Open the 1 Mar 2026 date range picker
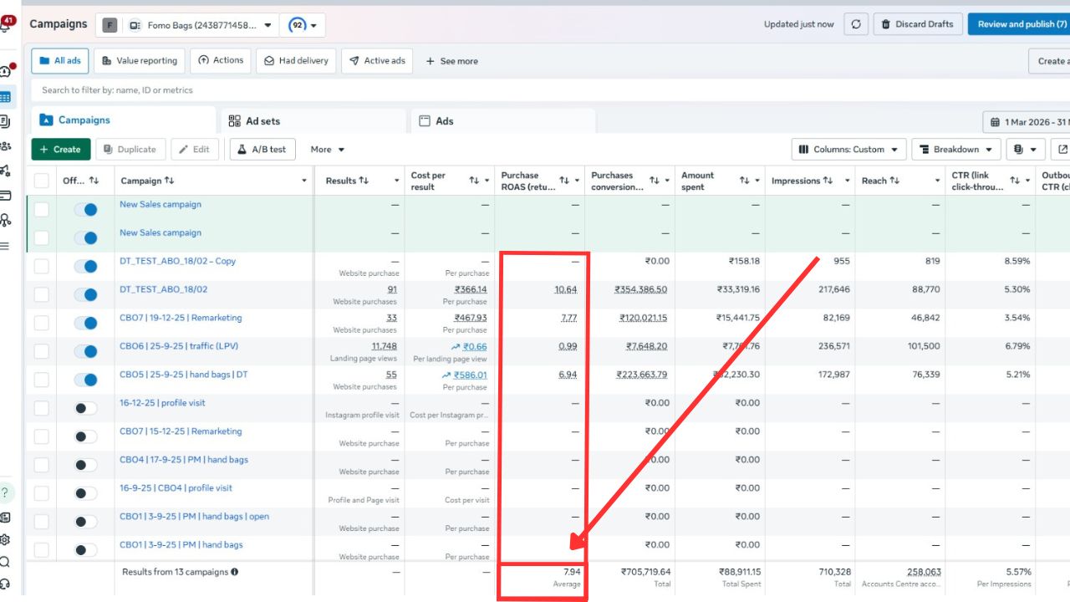The width and height of the screenshot is (1070, 602). click(x=1027, y=122)
